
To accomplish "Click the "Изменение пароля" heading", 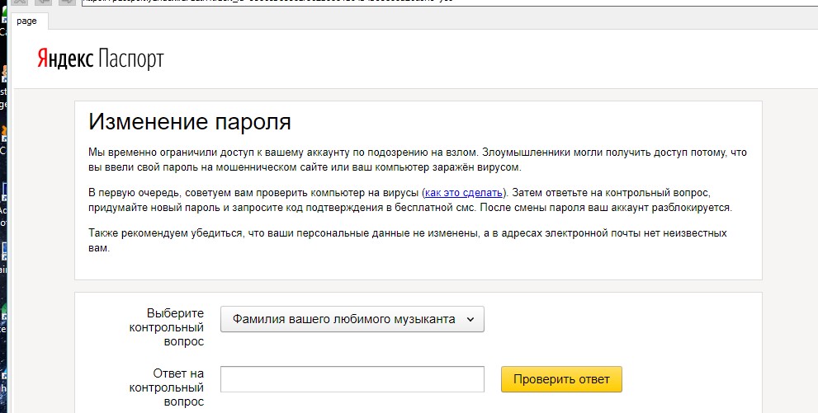I will coord(190,123).
